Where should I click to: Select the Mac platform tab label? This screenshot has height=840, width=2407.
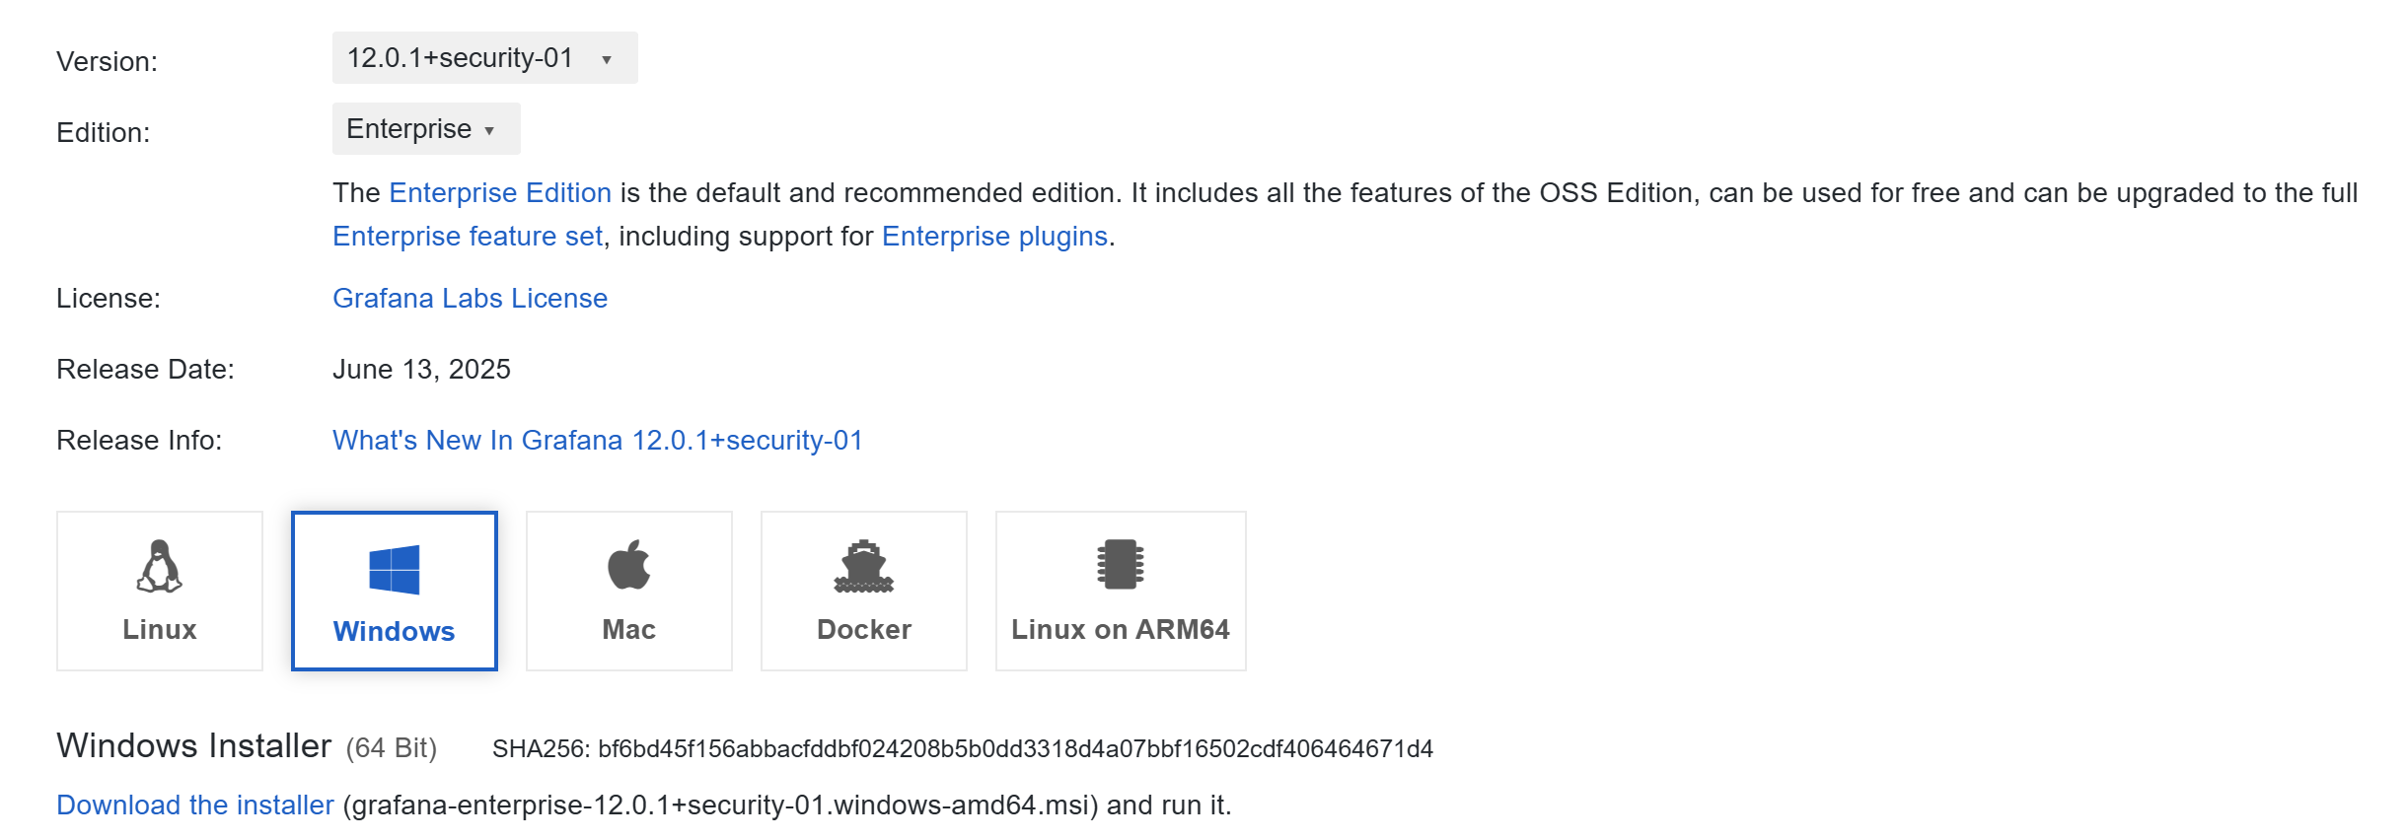(628, 629)
